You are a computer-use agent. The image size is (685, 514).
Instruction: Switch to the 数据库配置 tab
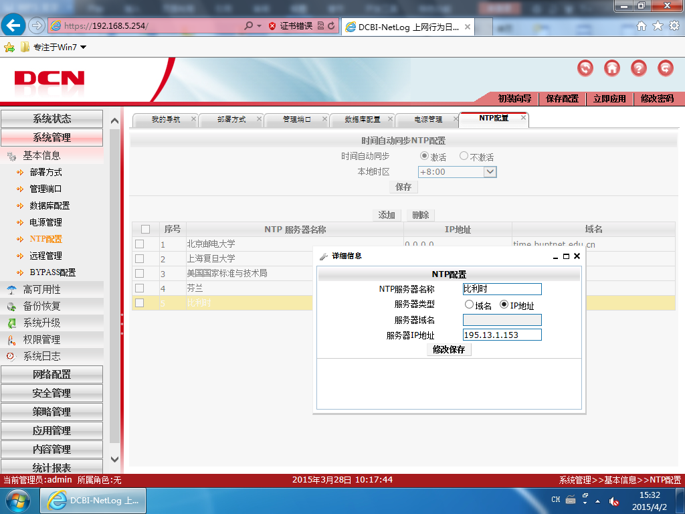coord(362,119)
